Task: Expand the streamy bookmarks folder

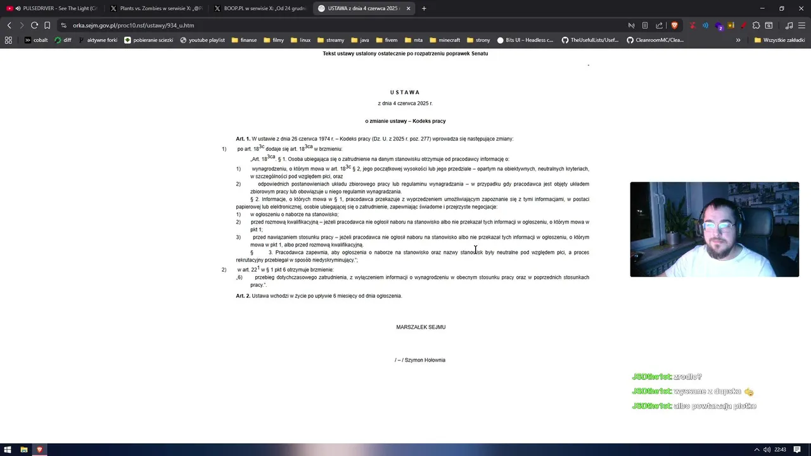Action: click(x=330, y=40)
